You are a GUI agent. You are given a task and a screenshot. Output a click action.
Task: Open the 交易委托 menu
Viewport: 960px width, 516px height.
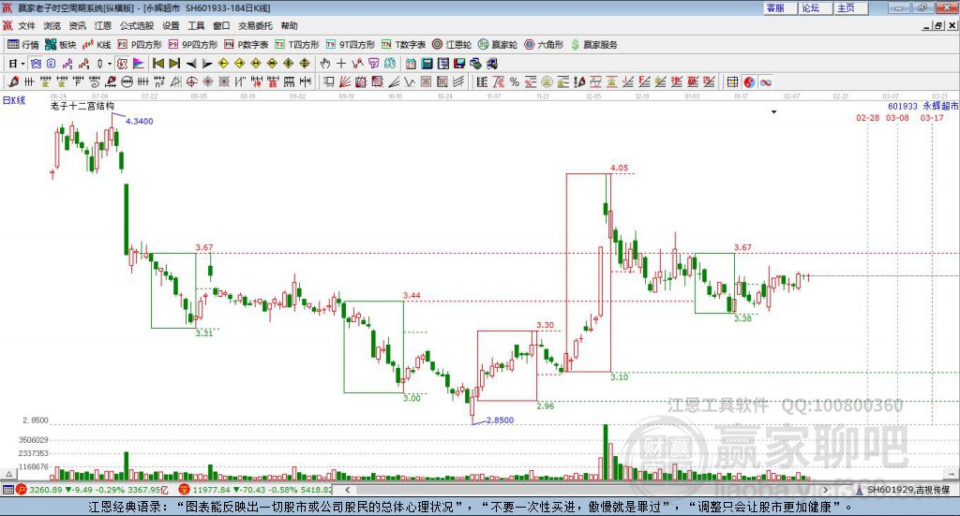[x=253, y=26]
